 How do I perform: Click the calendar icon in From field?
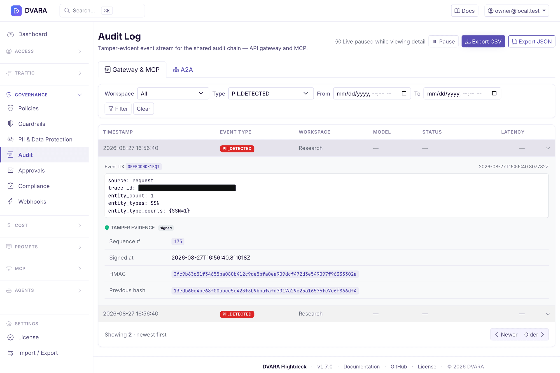coord(404,93)
